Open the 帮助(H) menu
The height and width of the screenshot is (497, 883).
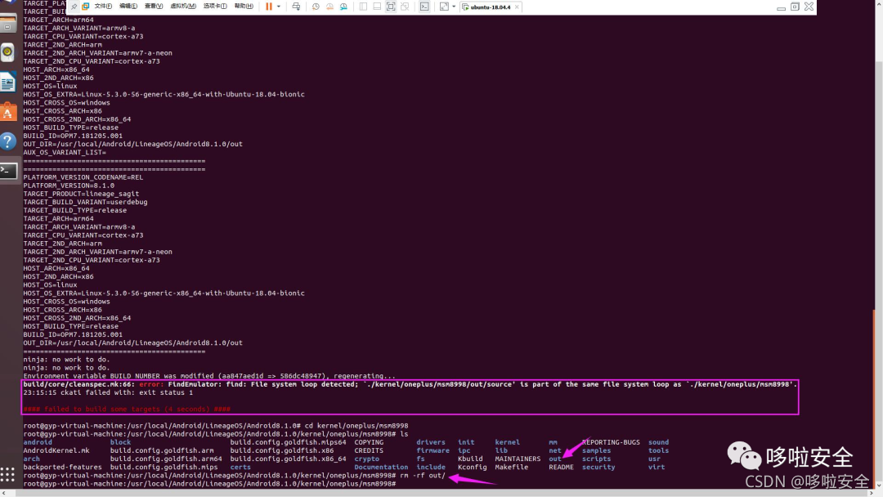click(244, 7)
